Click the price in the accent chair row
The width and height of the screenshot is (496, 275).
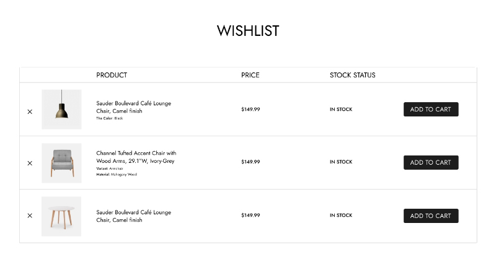coord(250,162)
